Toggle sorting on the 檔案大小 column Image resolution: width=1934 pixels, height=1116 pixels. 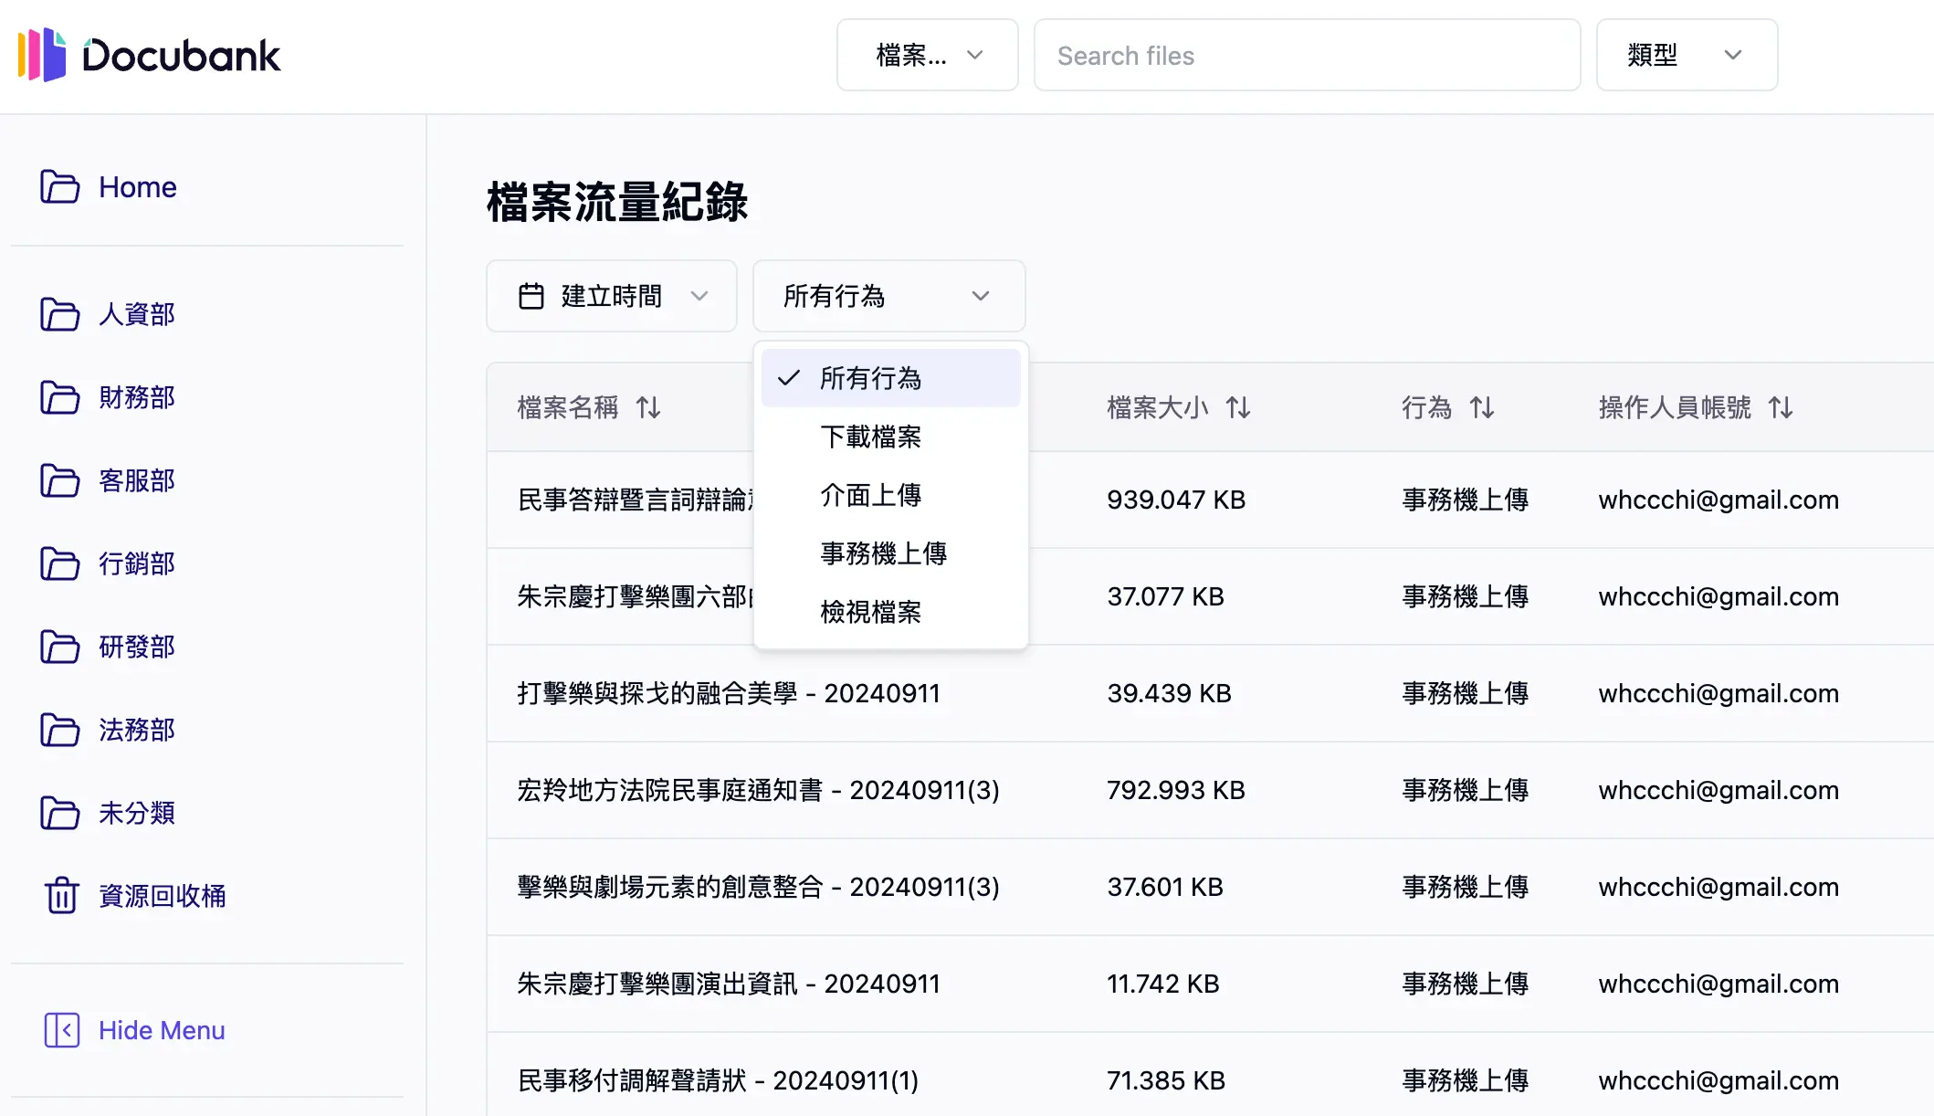[1239, 407]
